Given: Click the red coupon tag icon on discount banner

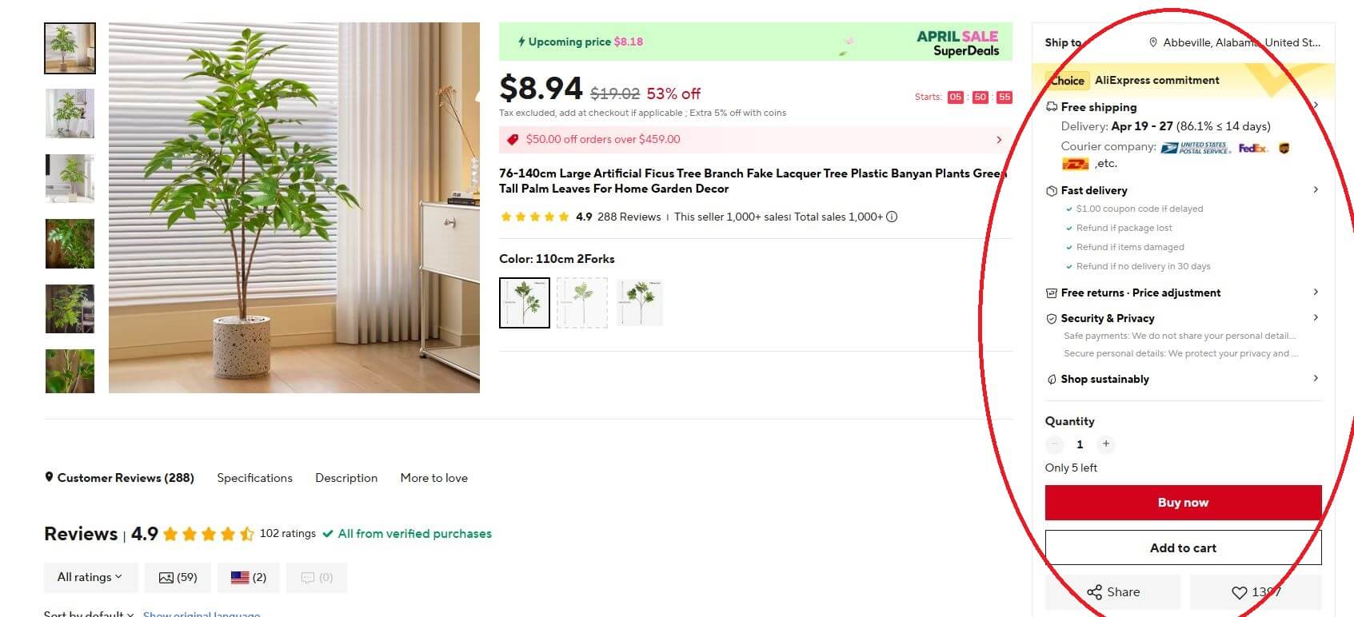Looking at the screenshot, I should 513,139.
